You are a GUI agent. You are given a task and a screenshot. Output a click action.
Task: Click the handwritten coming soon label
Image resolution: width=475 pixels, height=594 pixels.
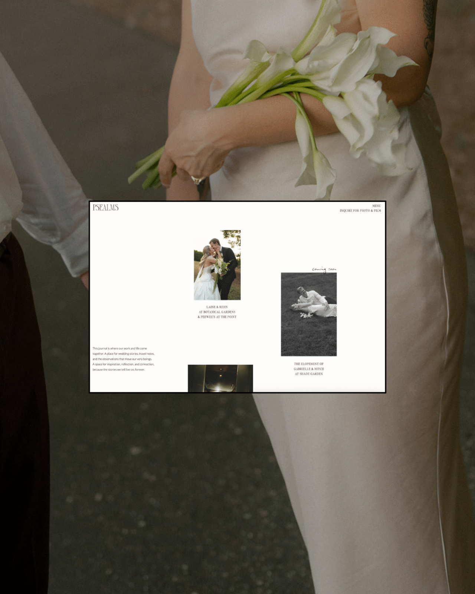[x=324, y=269]
